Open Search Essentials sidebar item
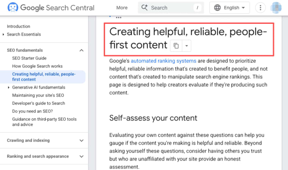288x170 pixels. [x=24, y=34]
